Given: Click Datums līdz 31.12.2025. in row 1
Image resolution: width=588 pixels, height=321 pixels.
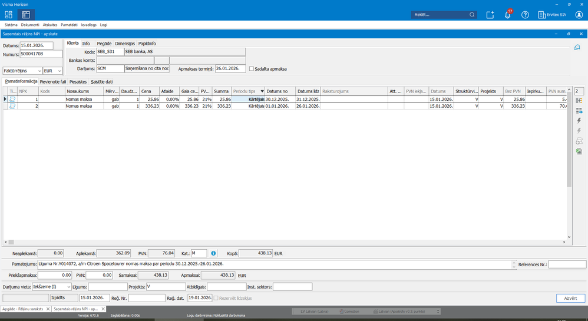Looking at the screenshot, I should tap(308, 100).
